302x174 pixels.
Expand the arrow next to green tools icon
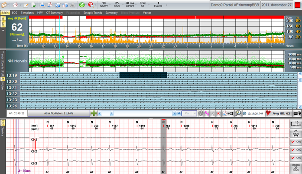tap(86, 5)
